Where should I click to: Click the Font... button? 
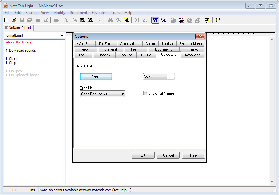click(x=96, y=77)
